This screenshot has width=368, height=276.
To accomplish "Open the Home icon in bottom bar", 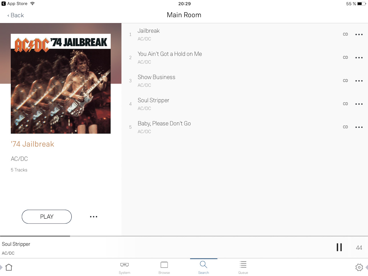I will [9, 267].
